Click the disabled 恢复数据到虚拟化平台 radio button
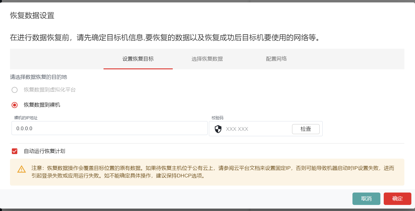This screenshot has width=415, height=211. point(14,90)
